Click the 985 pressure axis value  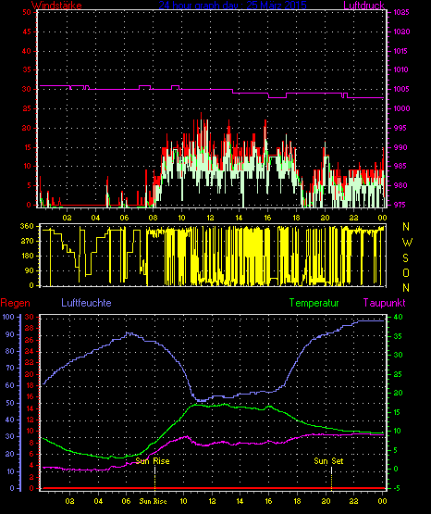point(400,166)
